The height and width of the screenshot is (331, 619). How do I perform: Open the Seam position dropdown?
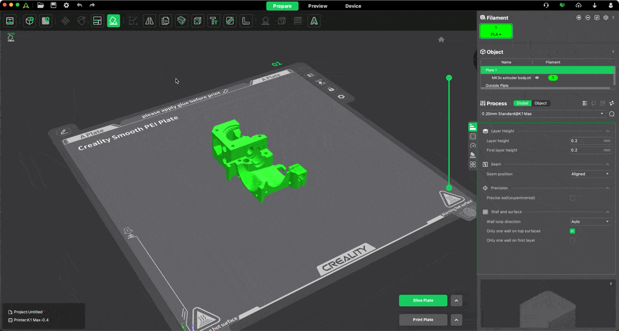click(590, 174)
